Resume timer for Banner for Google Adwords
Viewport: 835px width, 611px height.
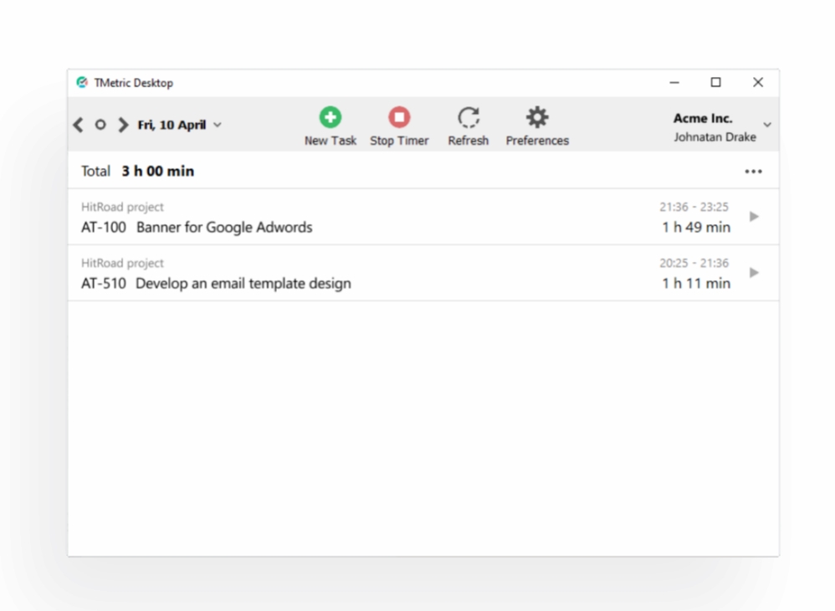[x=754, y=216]
